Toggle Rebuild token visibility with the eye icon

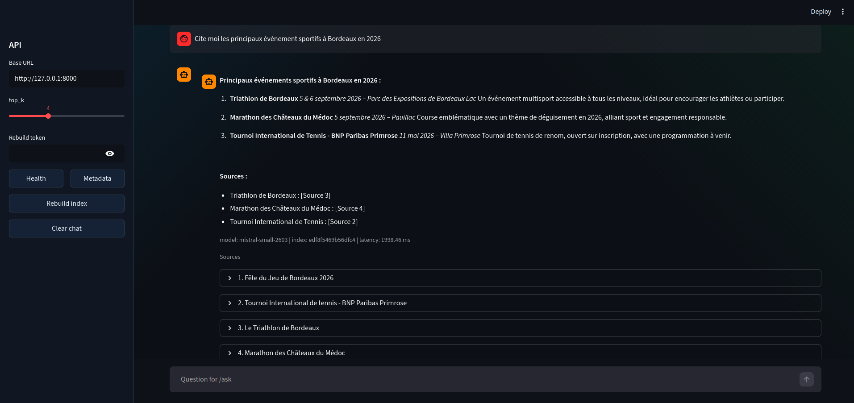tap(110, 154)
